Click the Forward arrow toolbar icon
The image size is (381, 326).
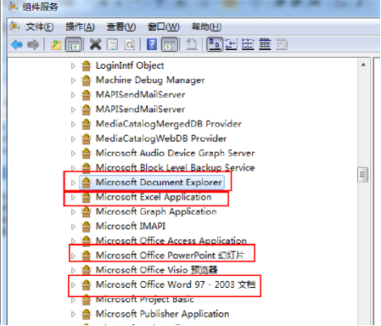[x=33, y=45]
